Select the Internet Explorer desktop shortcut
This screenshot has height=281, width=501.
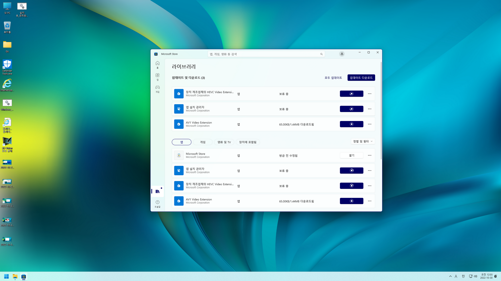tap(7, 85)
